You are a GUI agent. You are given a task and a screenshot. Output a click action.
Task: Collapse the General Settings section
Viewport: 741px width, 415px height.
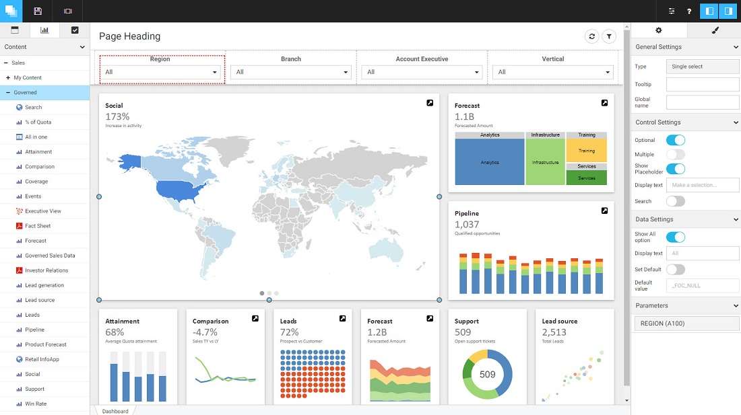click(736, 46)
